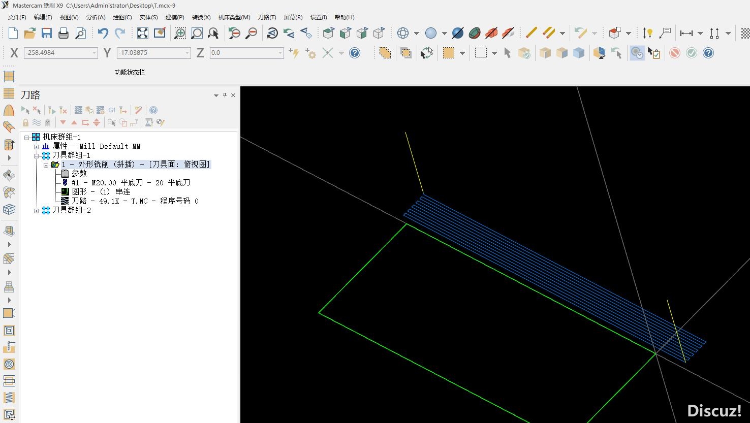Open the Z coordinate dropdown
Image resolution: width=750 pixels, height=423 pixels.
[280, 53]
